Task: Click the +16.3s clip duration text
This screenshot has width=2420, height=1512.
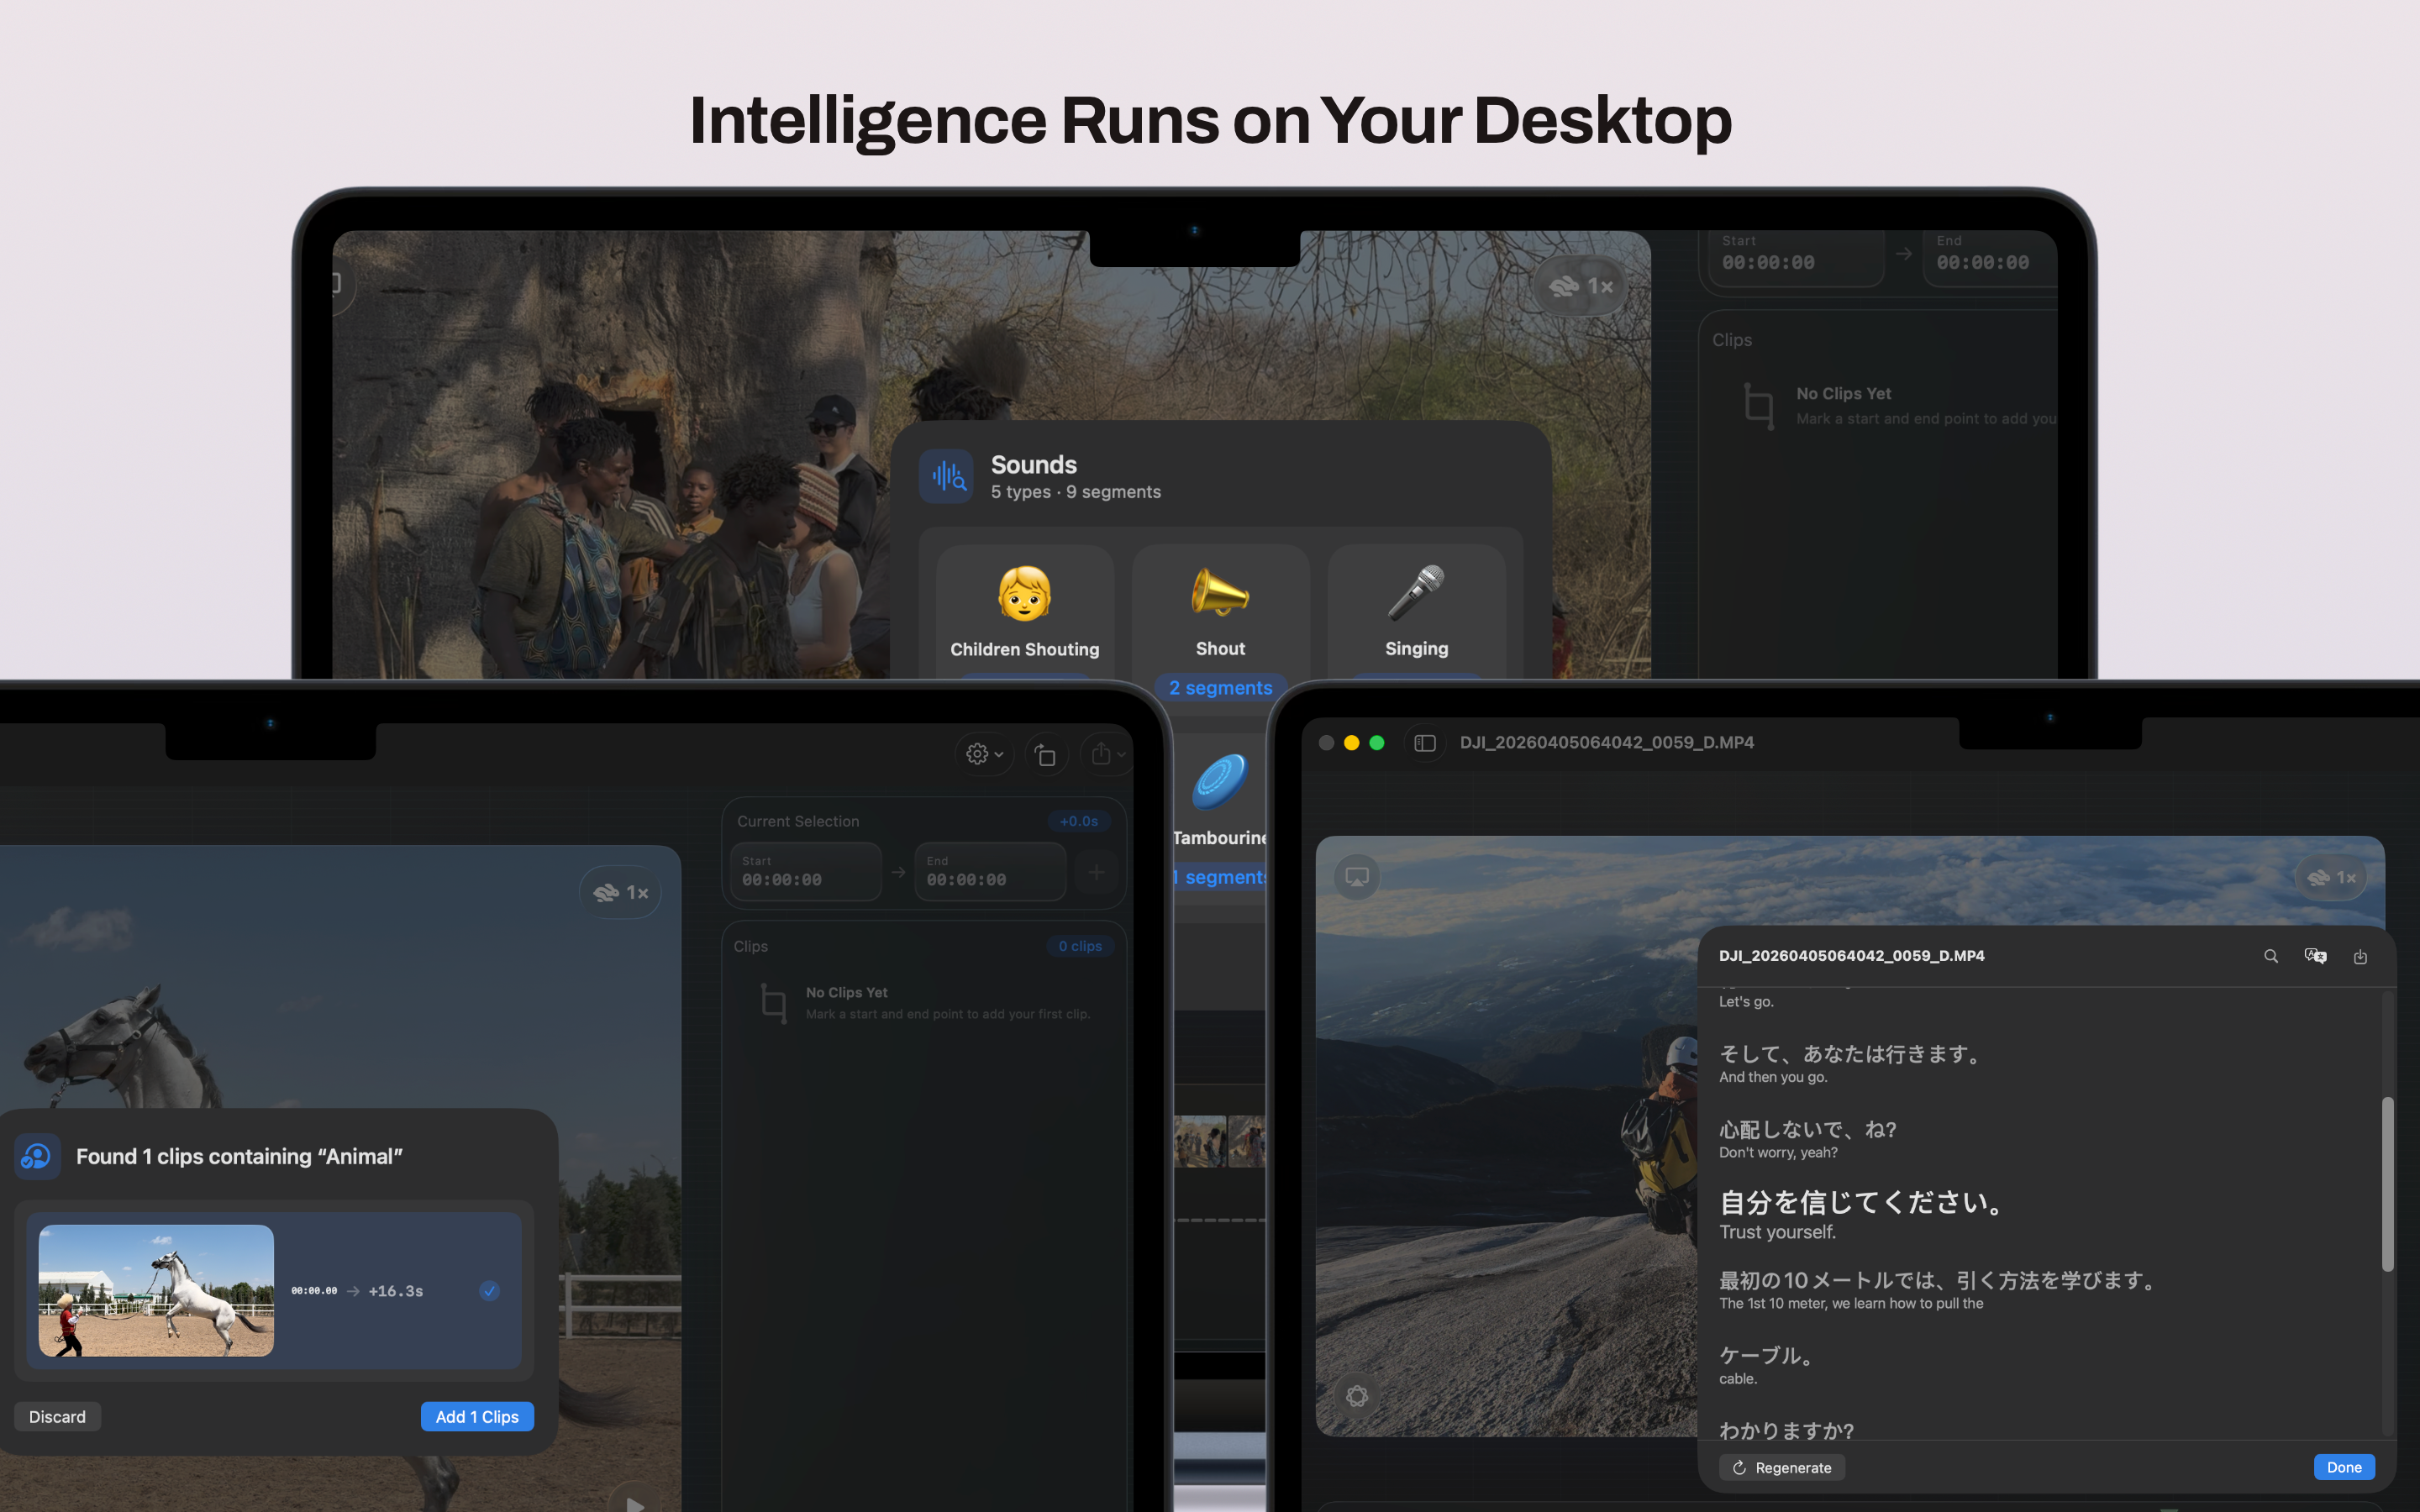Action: (x=395, y=1291)
